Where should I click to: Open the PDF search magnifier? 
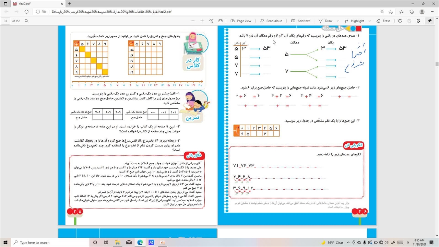click(x=26, y=21)
